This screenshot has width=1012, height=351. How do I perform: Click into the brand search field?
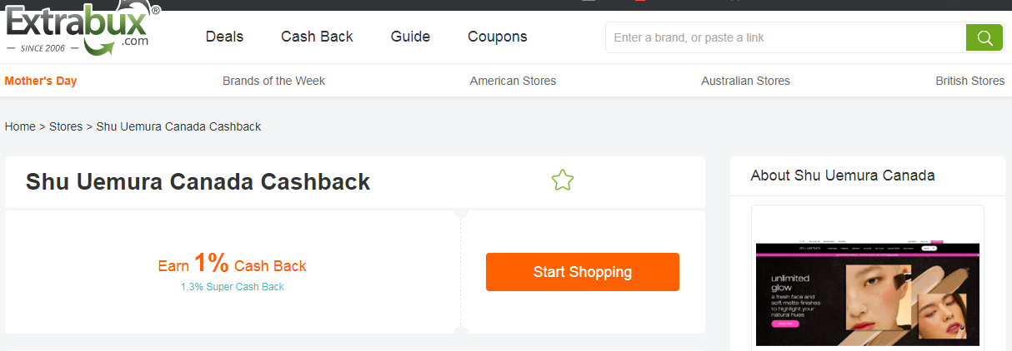[785, 37]
